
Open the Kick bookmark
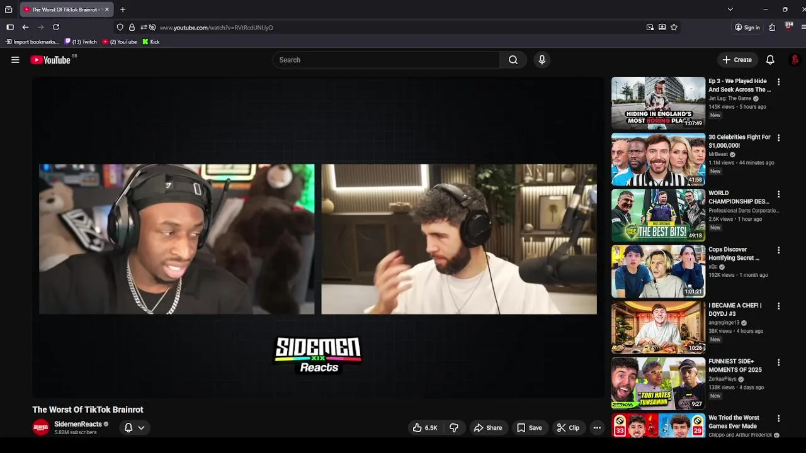151,42
